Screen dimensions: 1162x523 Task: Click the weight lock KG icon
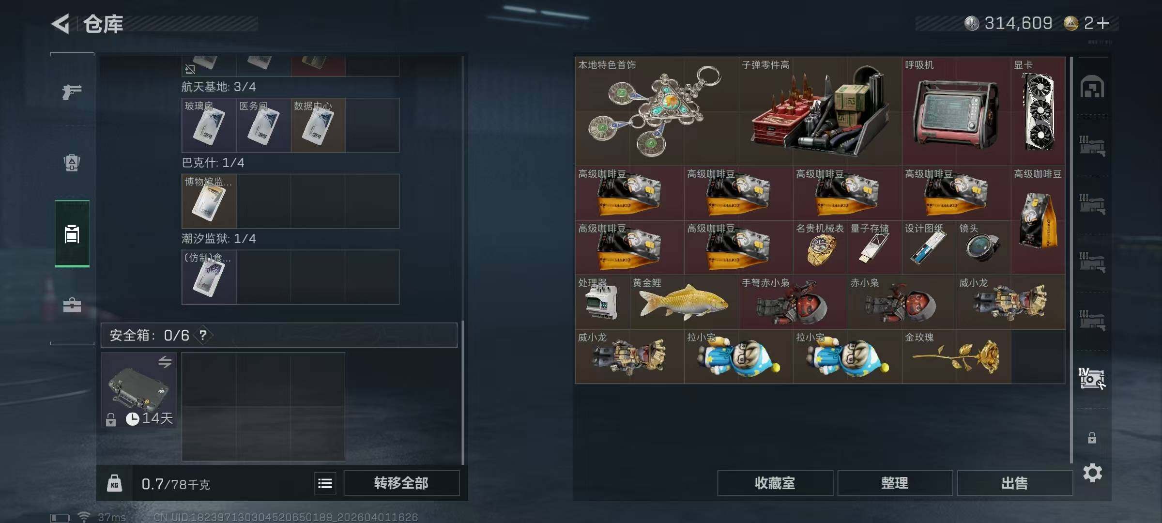[114, 483]
